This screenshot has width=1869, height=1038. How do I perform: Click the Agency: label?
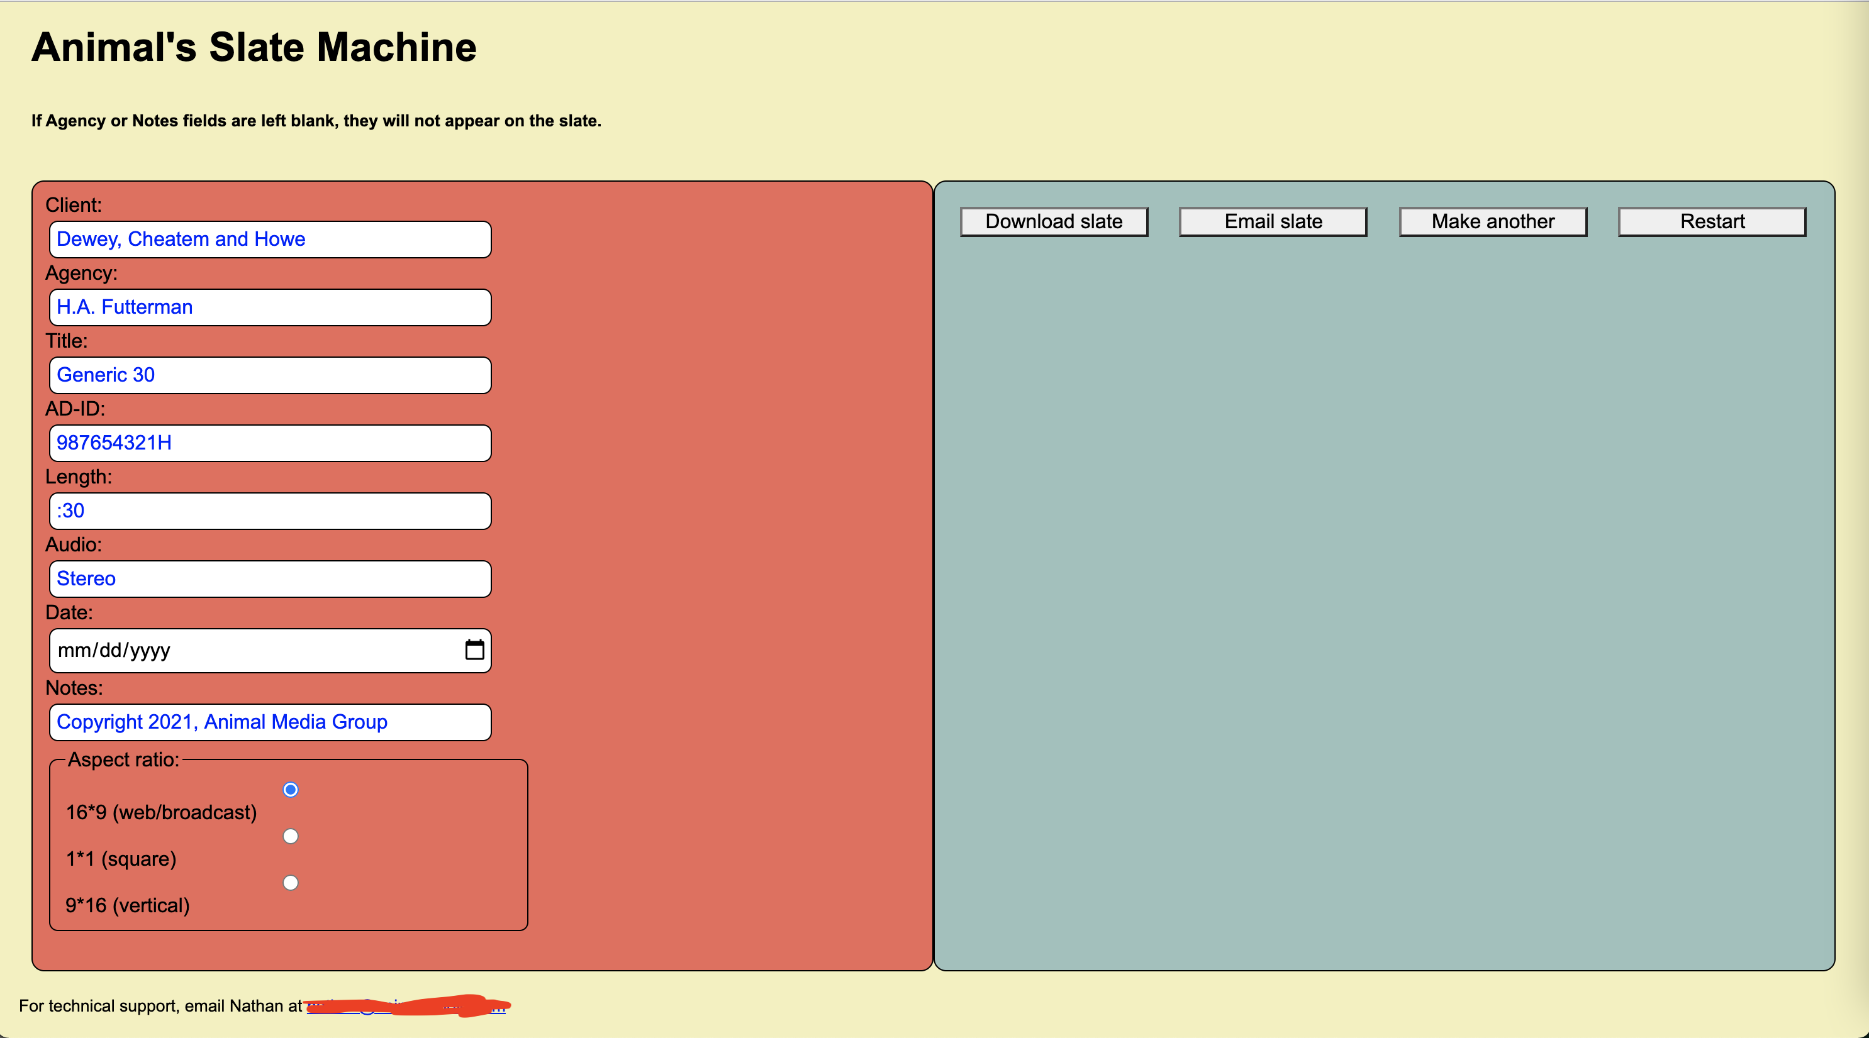coord(81,273)
